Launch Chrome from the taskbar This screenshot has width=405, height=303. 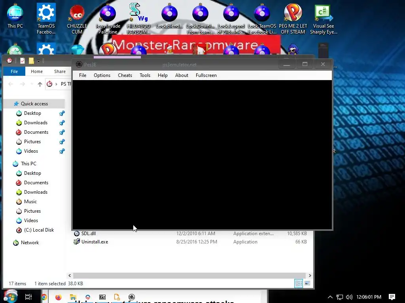[44, 297]
